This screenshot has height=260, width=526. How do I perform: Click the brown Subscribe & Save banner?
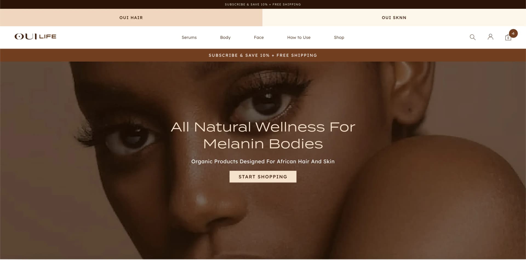[x=263, y=55]
